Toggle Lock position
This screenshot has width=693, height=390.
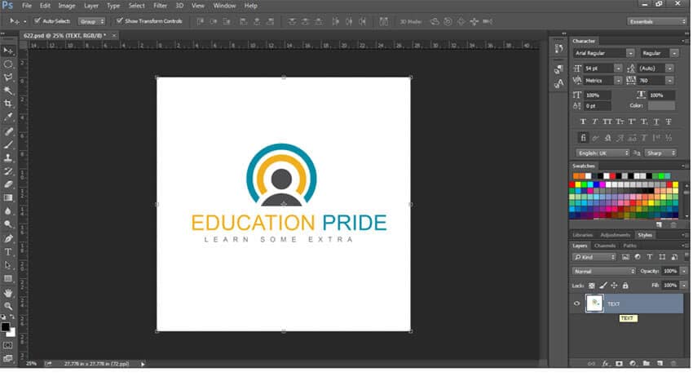tap(614, 286)
